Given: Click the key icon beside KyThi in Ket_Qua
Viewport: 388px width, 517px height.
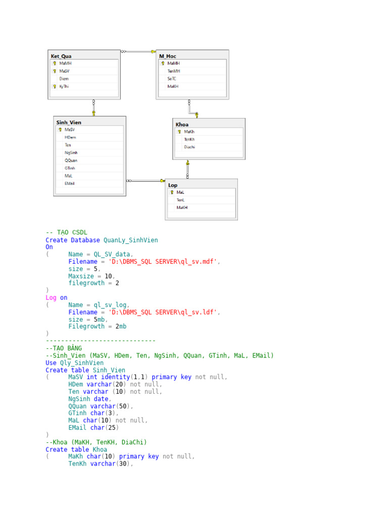Looking at the screenshot, I should click(x=55, y=86).
